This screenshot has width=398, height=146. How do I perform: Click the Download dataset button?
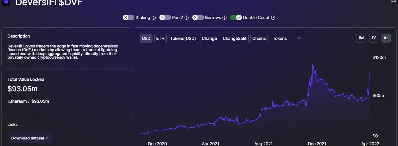pos(30,138)
